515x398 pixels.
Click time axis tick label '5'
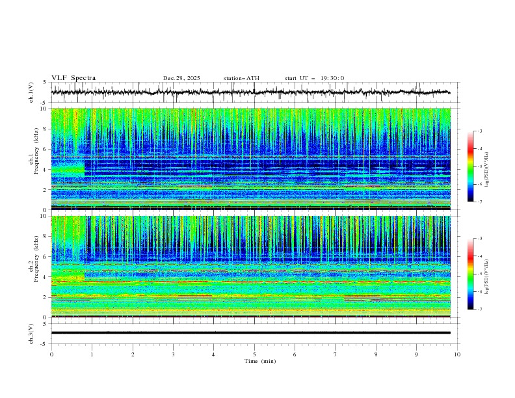coord(254,354)
